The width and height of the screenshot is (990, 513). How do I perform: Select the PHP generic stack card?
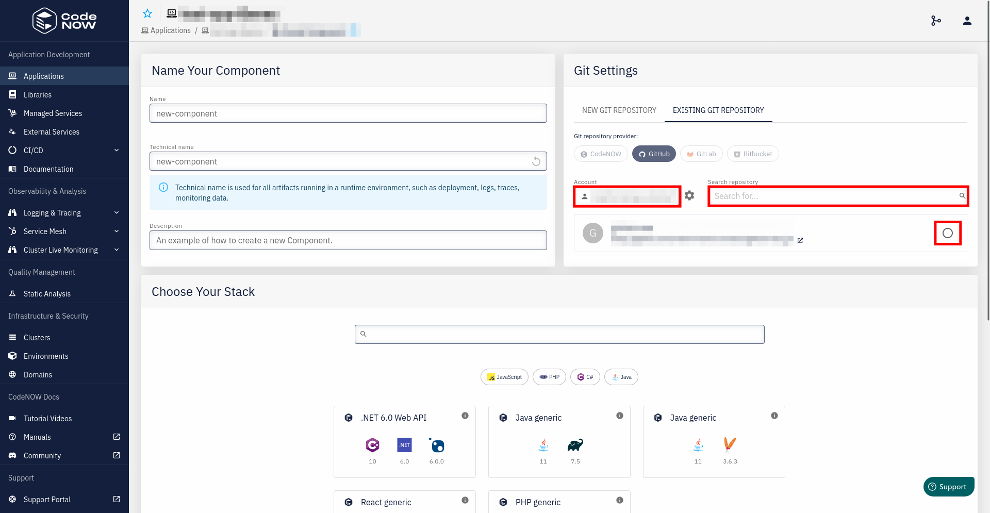coord(559,502)
